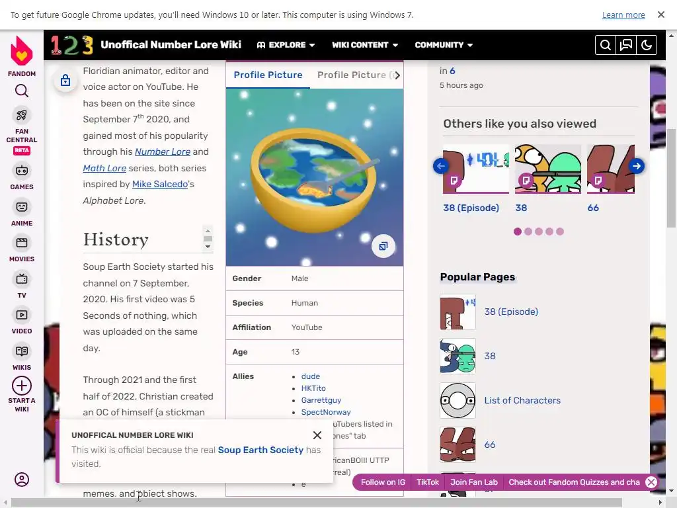Click the page protection lock icon
The height and width of the screenshot is (508, 677).
[x=65, y=80]
